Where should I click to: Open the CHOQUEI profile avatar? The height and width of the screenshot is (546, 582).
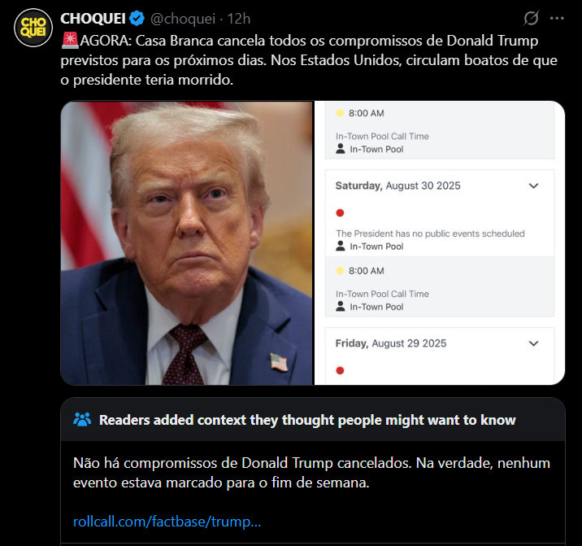click(33, 28)
